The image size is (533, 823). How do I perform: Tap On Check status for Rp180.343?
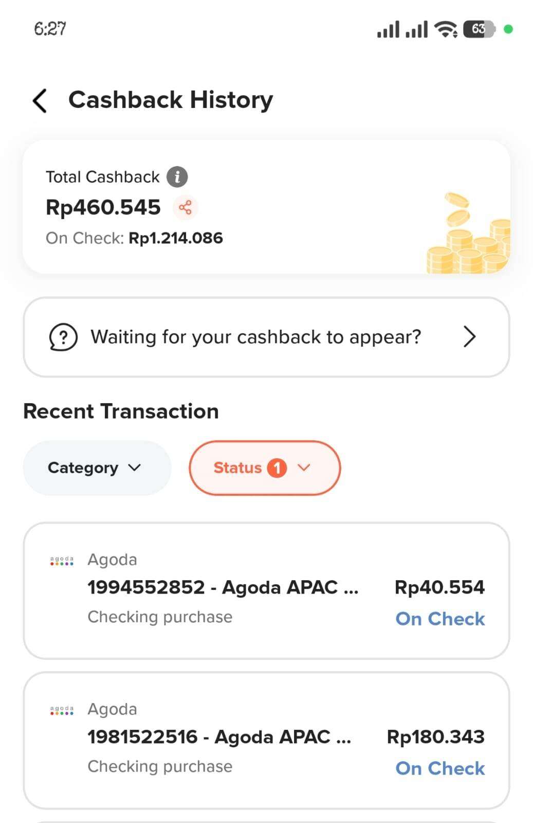[x=440, y=768]
